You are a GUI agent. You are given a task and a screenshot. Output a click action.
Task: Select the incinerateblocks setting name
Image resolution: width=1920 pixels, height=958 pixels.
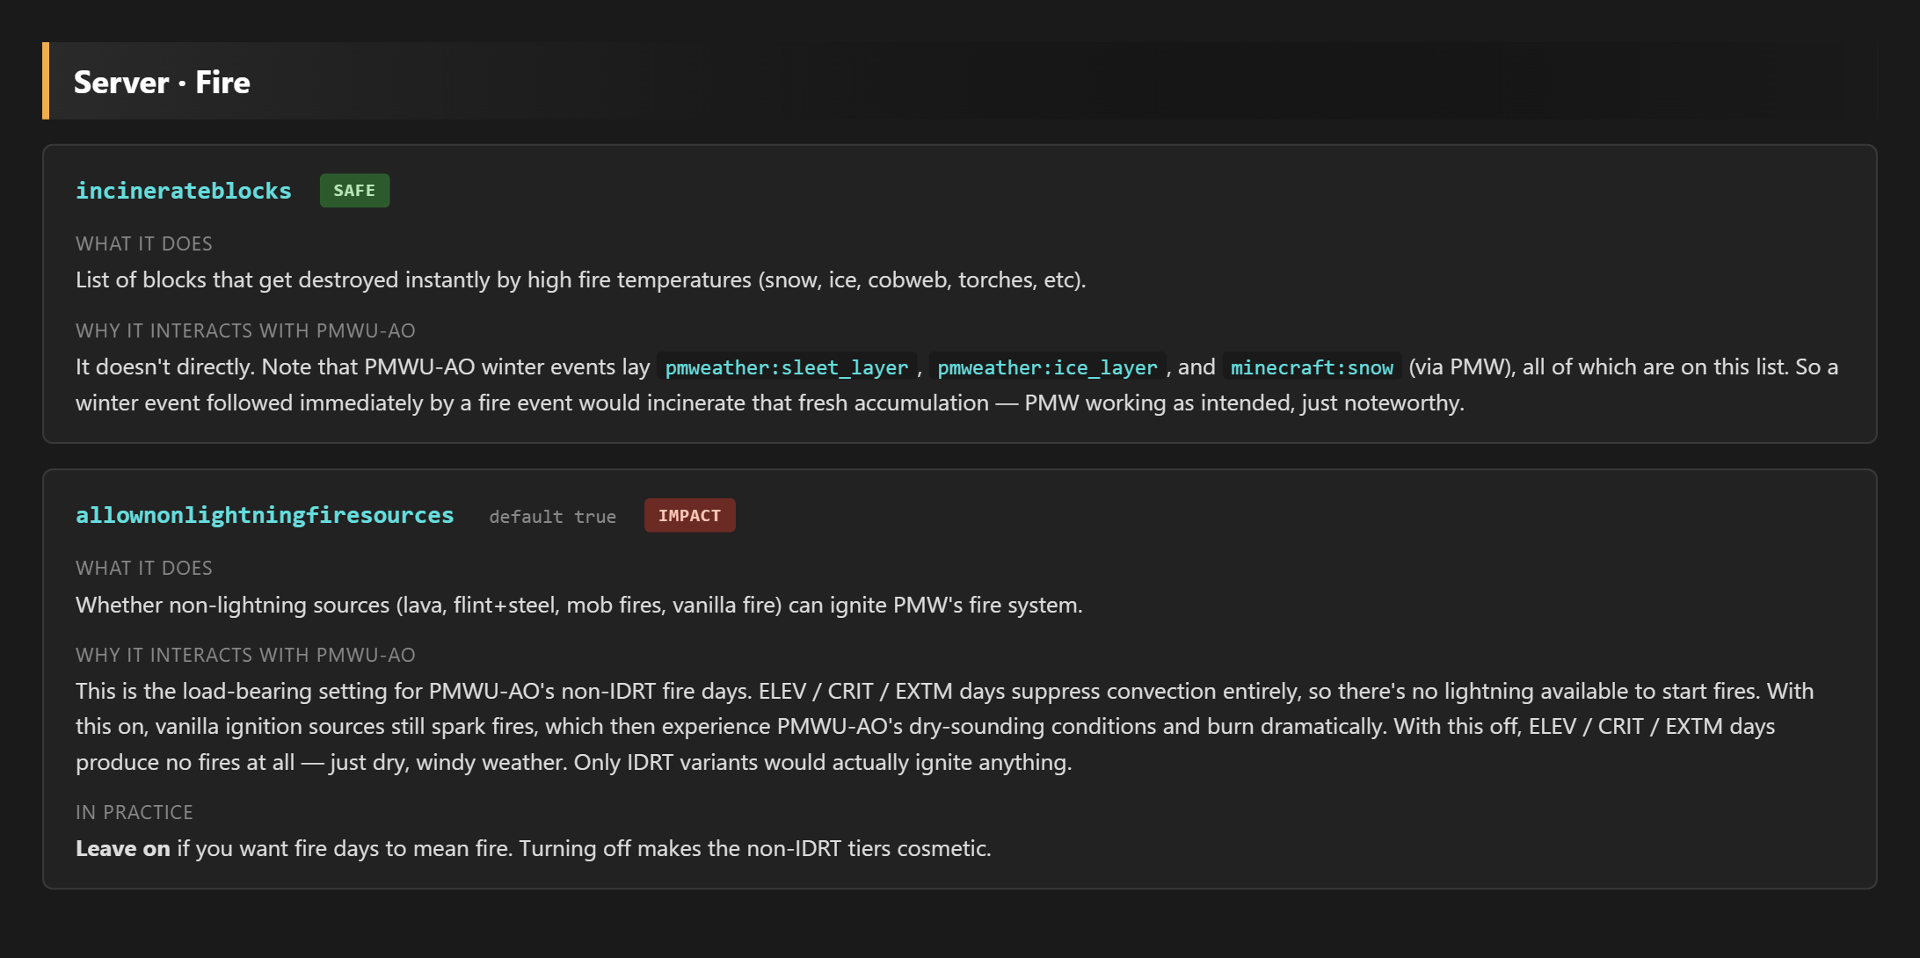(x=183, y=191)
